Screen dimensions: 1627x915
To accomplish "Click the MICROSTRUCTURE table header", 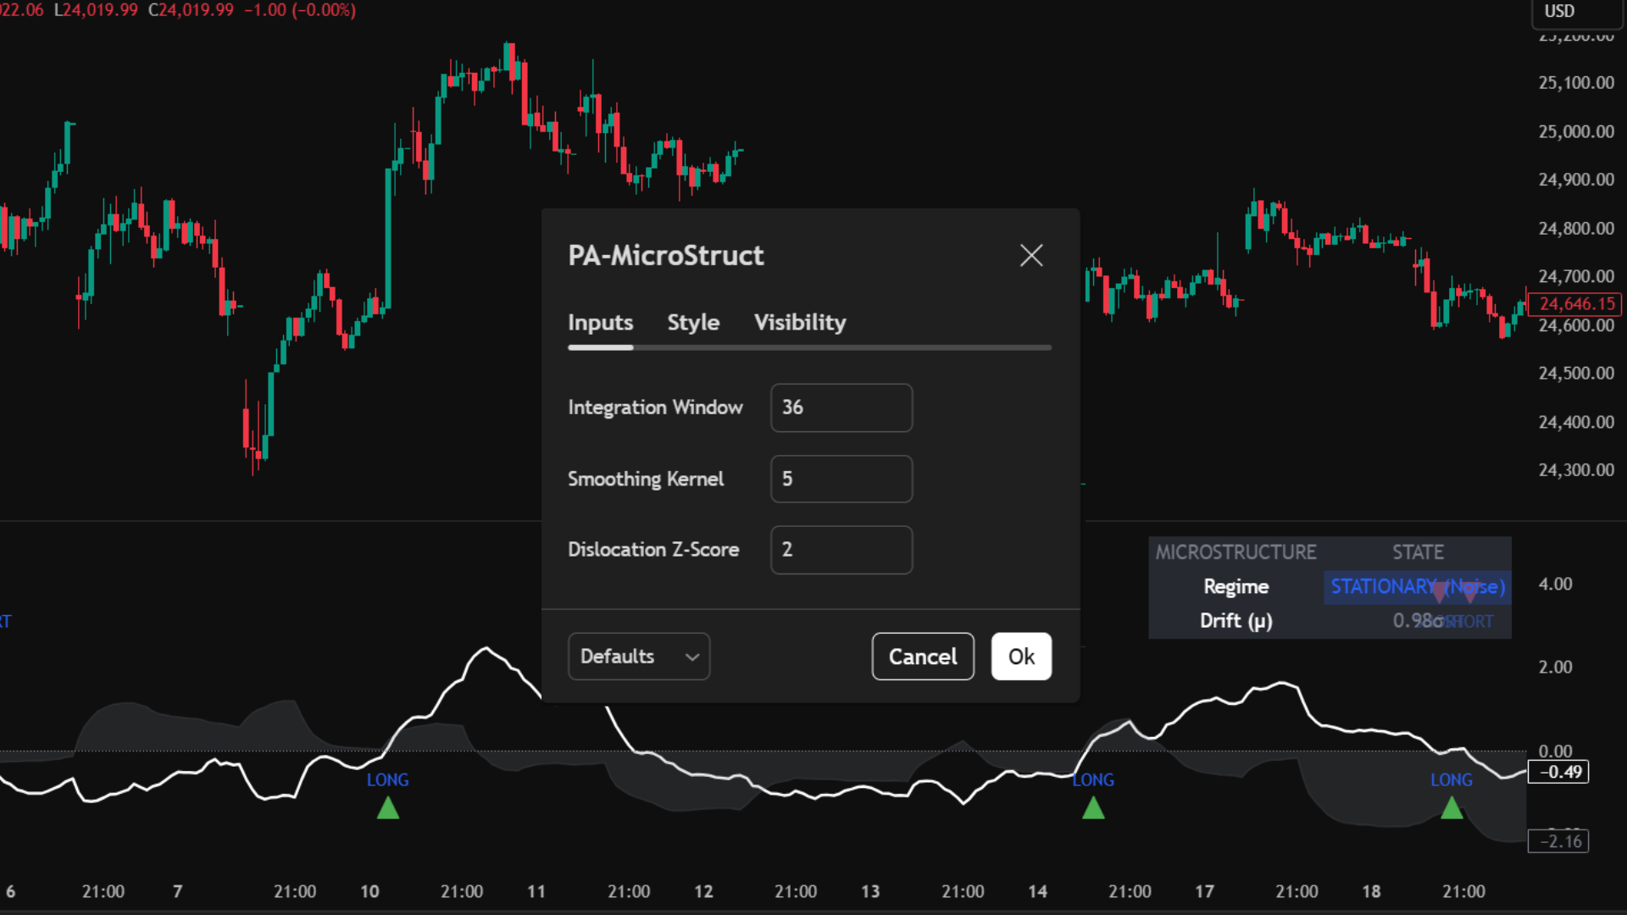I will pos(1236,552).
